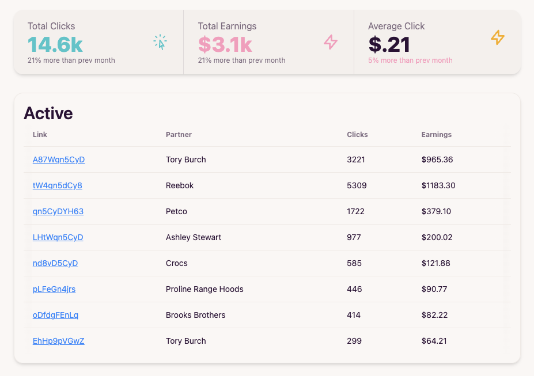534x376 pixels.
Task: Click the nd8vD5CyD link
Action: (x=55, y=263)
